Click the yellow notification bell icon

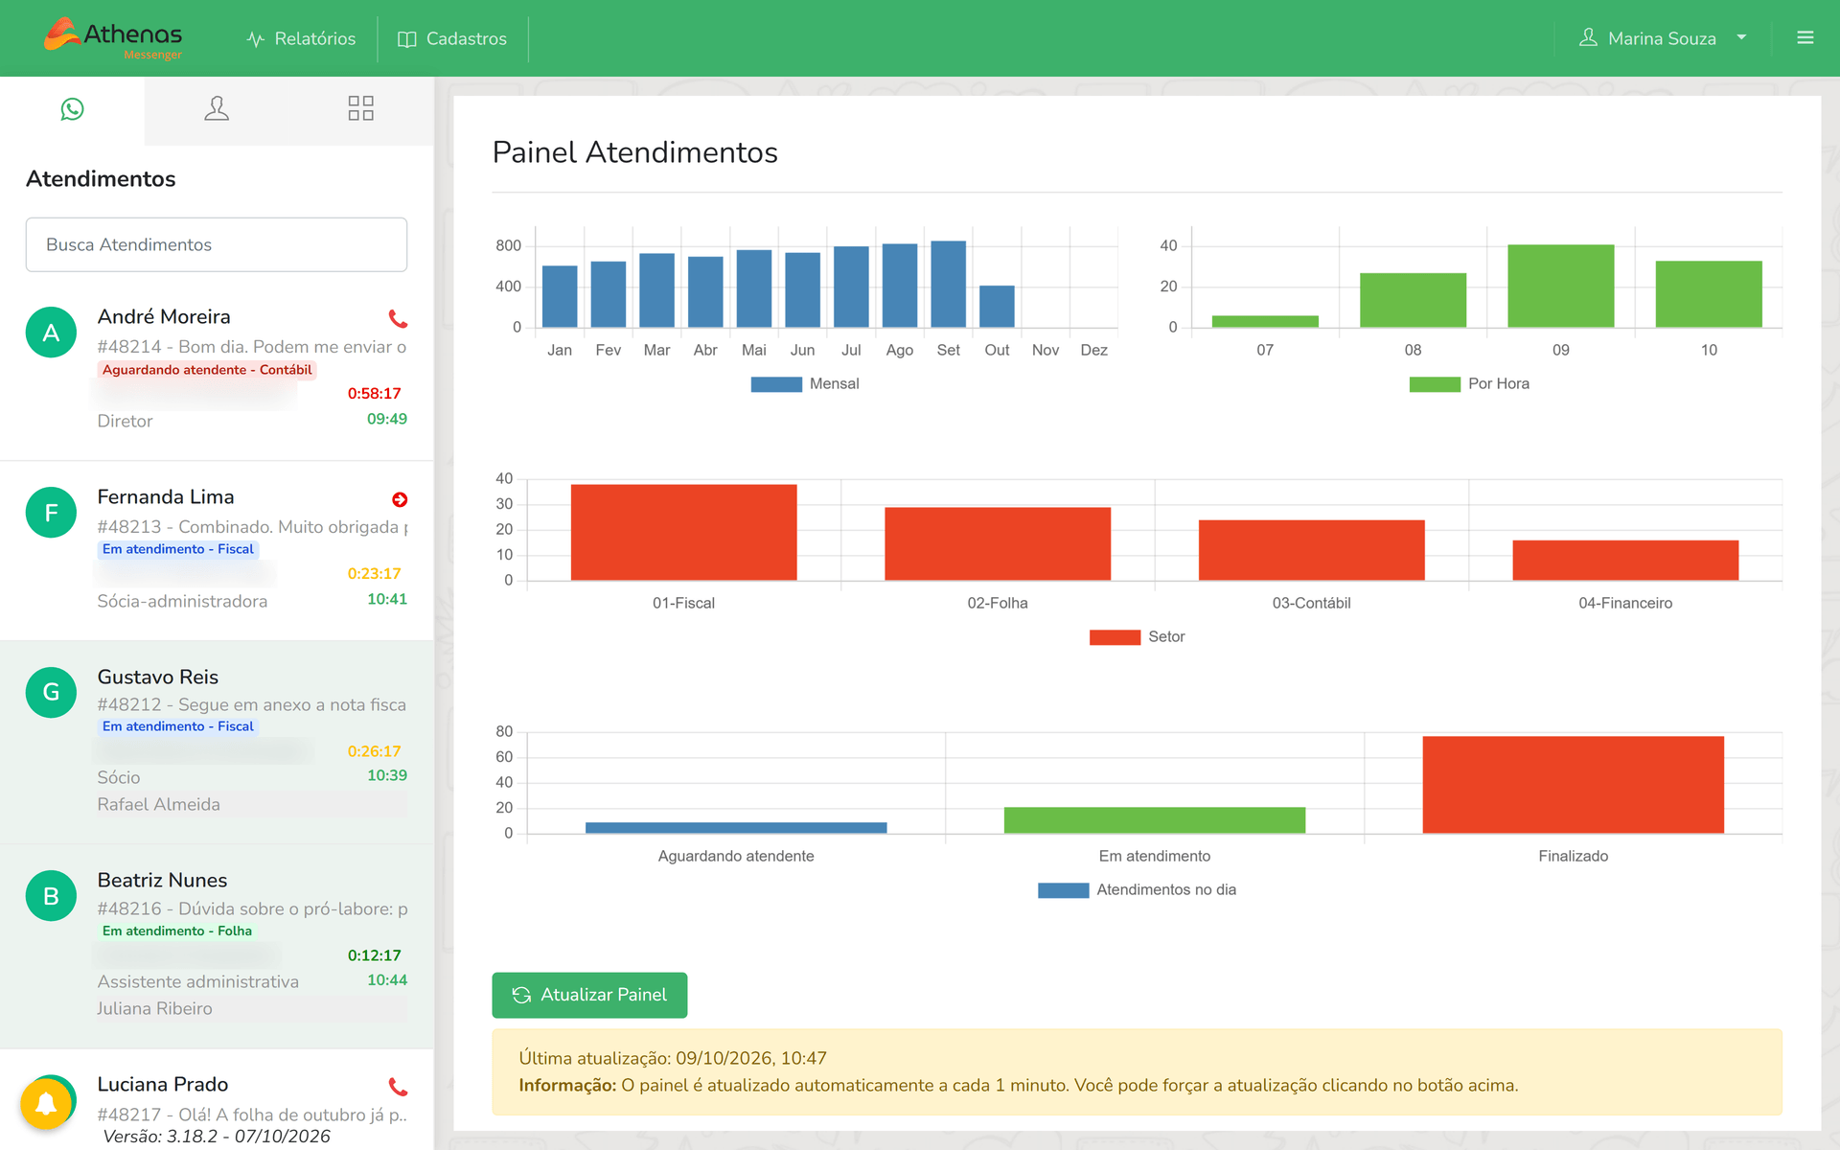point(46,1104)
